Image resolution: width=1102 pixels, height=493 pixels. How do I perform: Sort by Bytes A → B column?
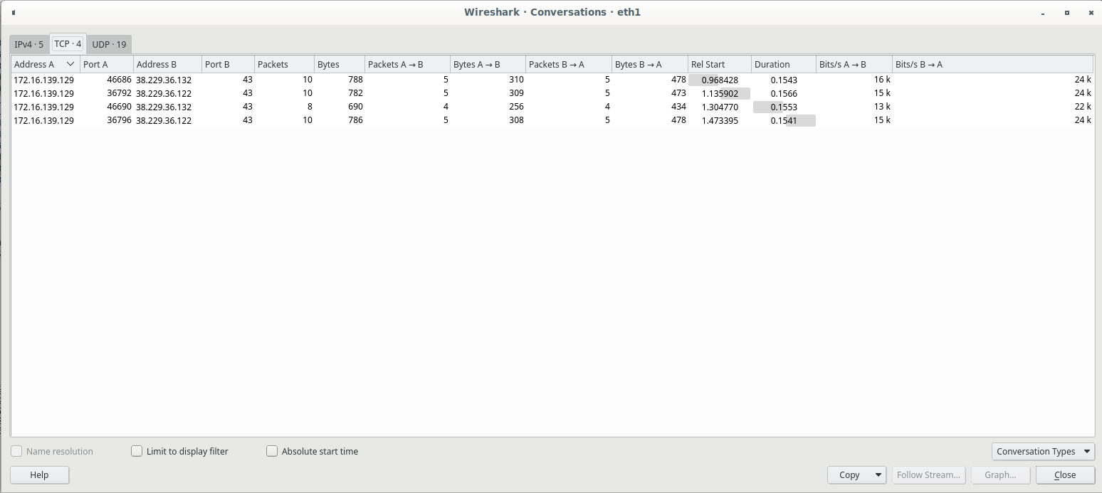(488, 64)
